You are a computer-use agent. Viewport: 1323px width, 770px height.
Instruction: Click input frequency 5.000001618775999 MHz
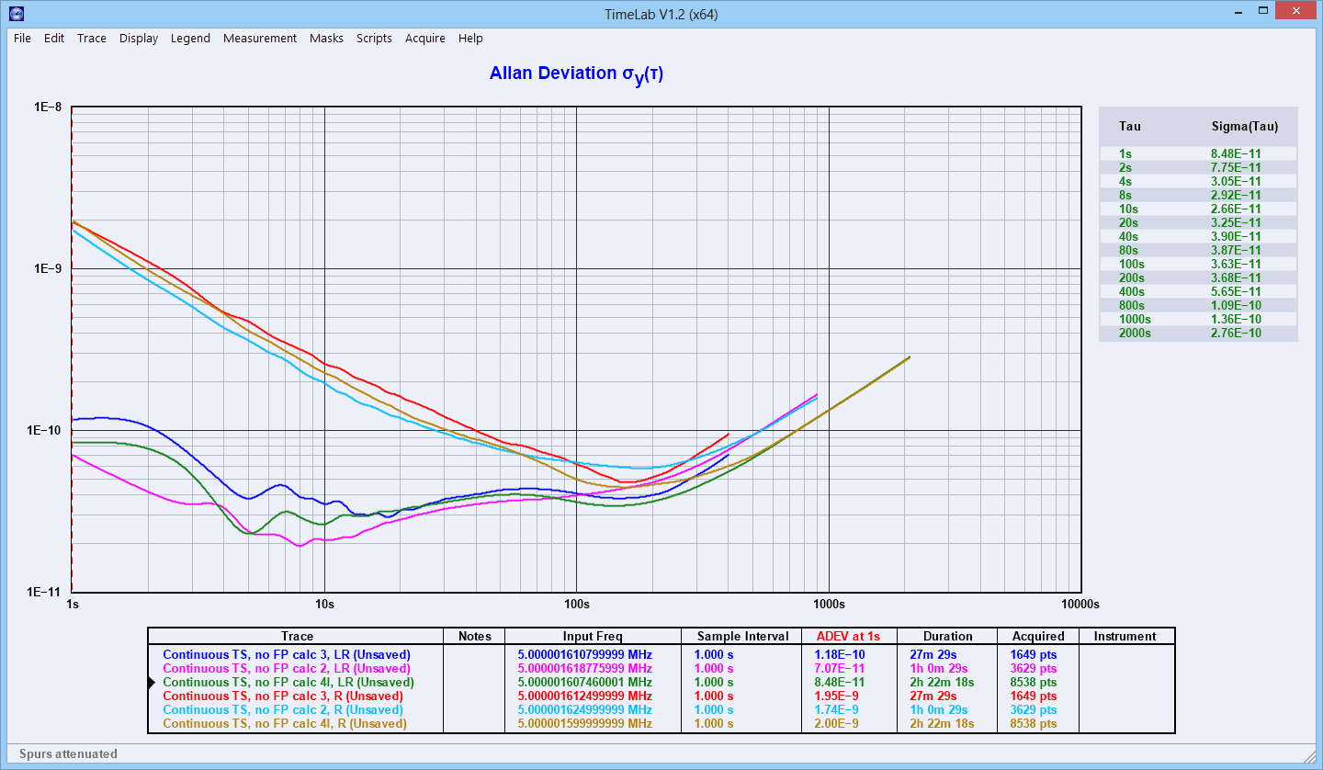pos(585,669)
